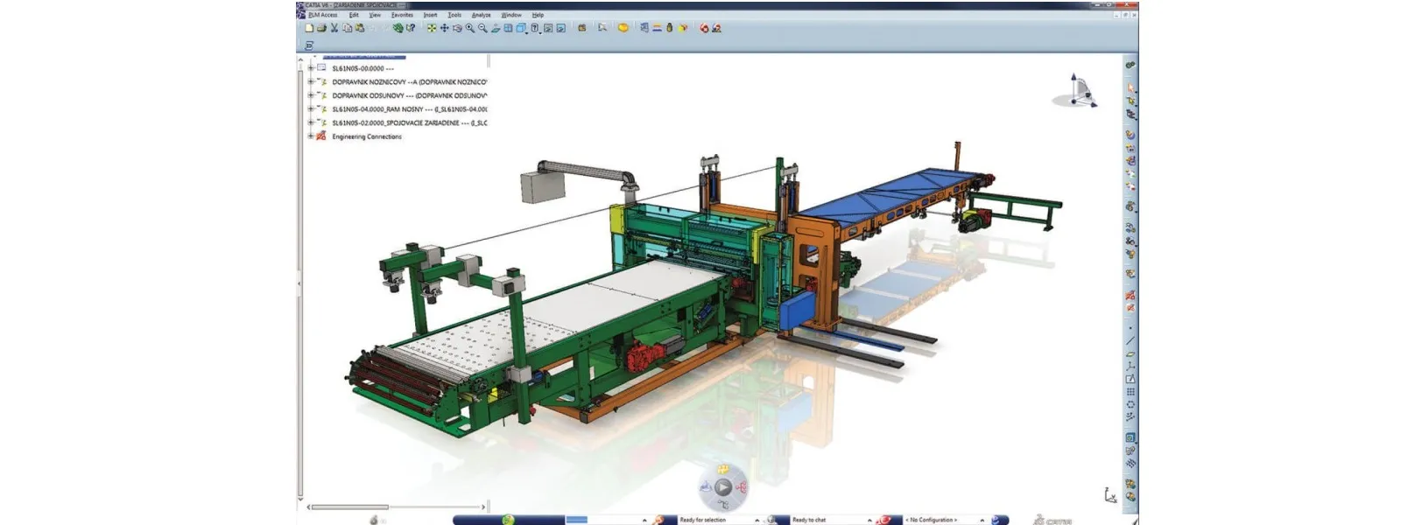Click the search magnifier toolbar icon
Screen dimensions: 1401x525
point(602,28)
